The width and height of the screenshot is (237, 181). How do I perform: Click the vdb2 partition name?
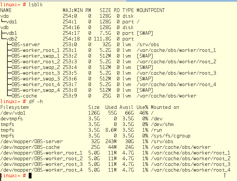[x=12, y=39]
